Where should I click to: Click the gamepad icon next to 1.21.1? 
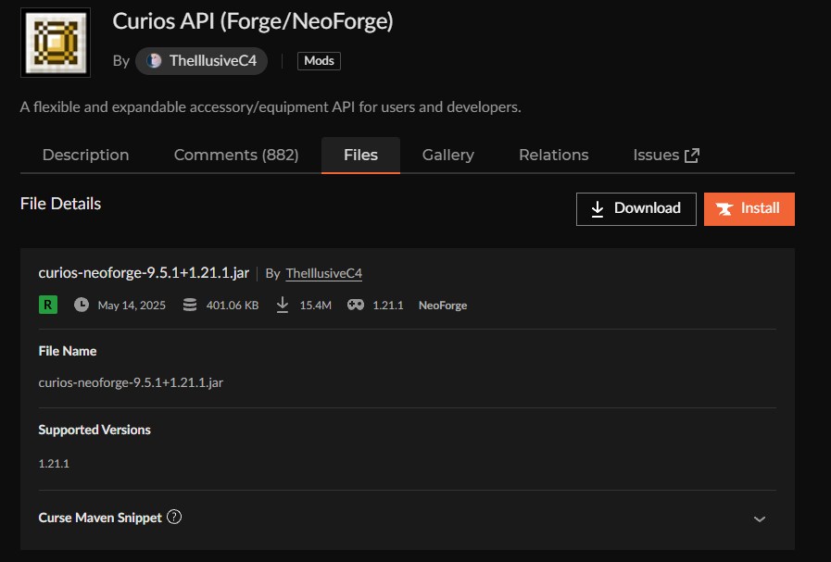[355, 304]
